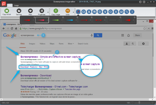Click the Maps tab in captured Google page

(52, 44)
